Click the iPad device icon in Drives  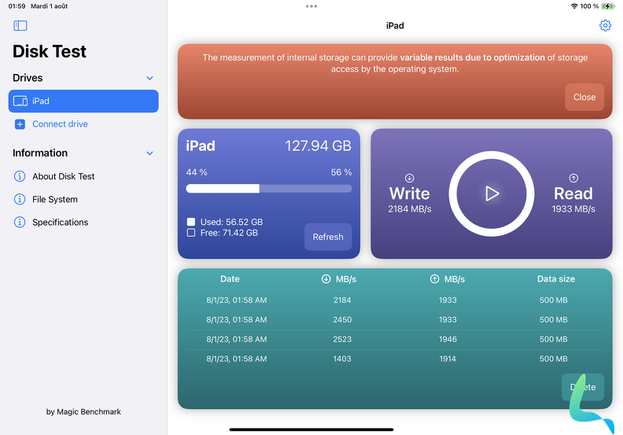20,101
